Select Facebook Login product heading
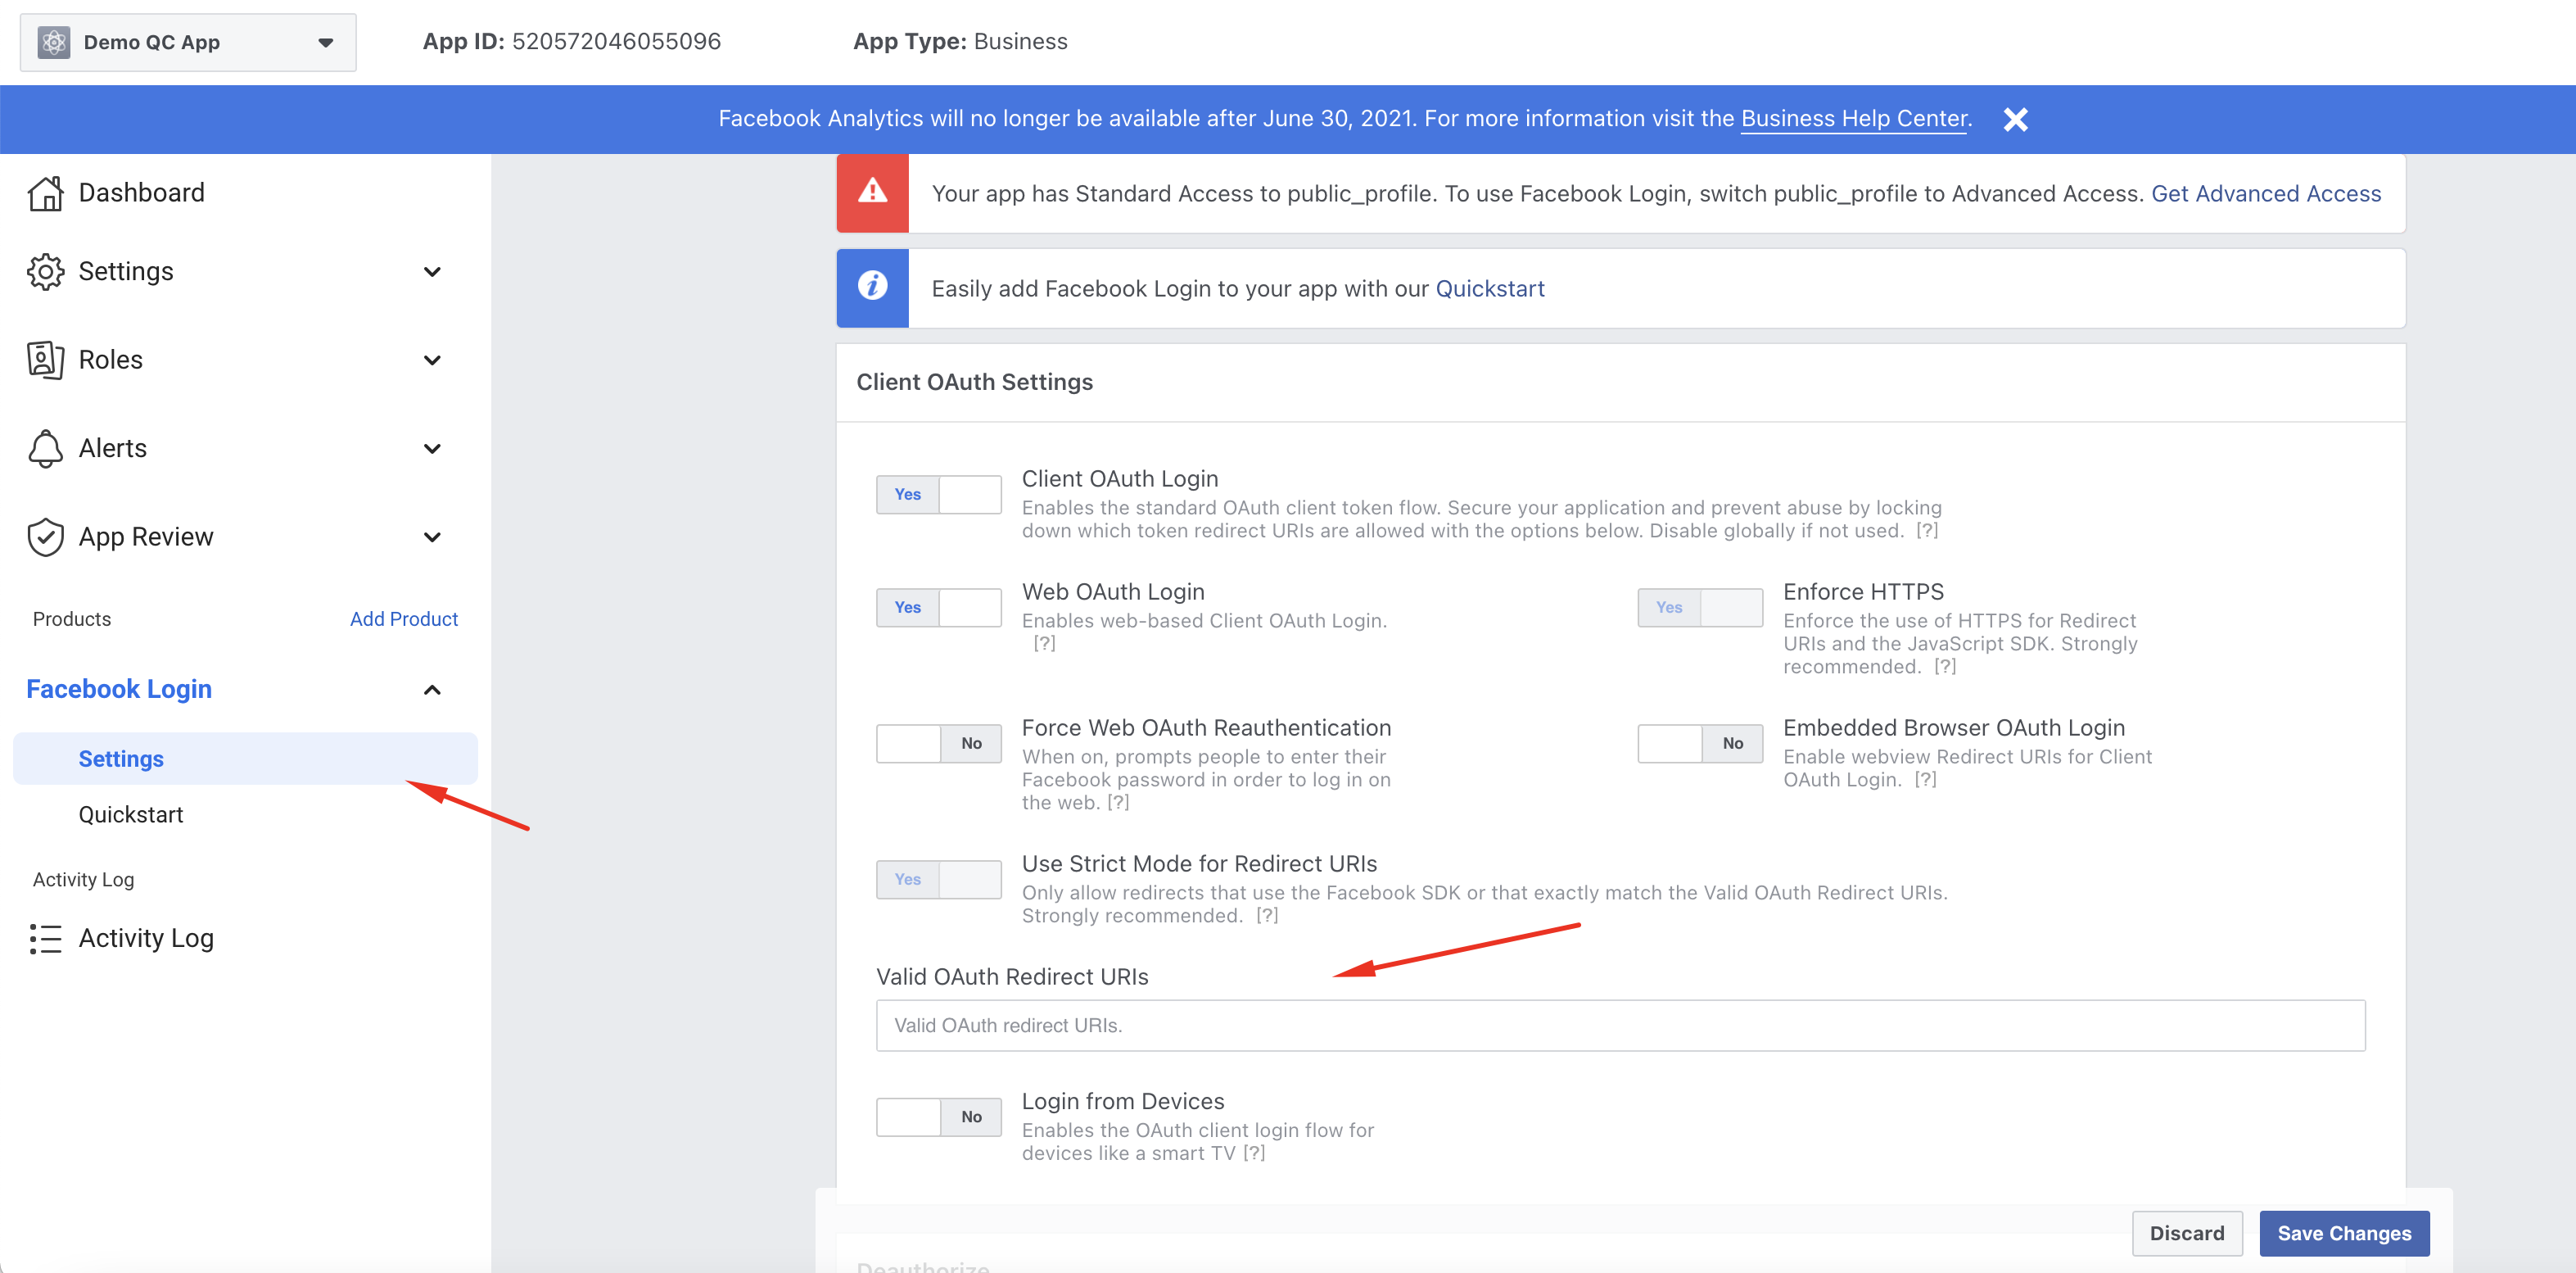 coord(119,690)
